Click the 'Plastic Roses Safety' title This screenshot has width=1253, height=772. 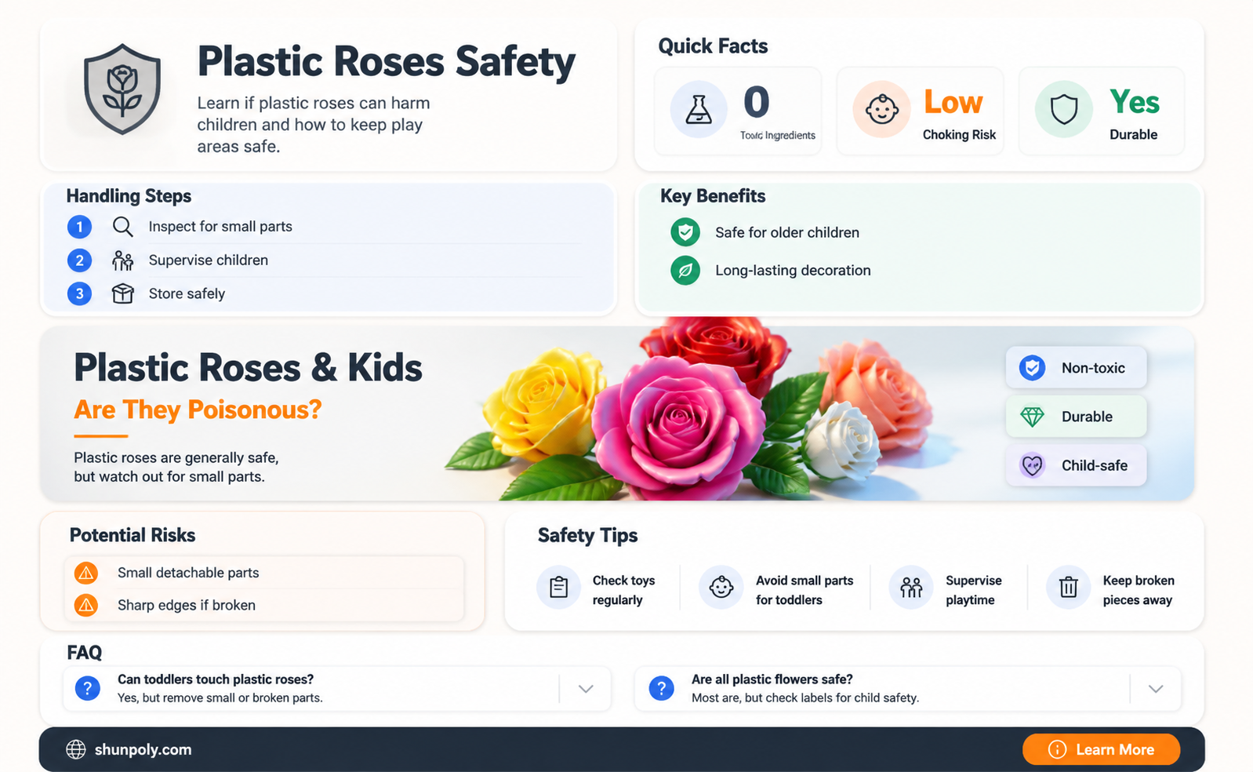pyautogui.click(x=386, y=62)
